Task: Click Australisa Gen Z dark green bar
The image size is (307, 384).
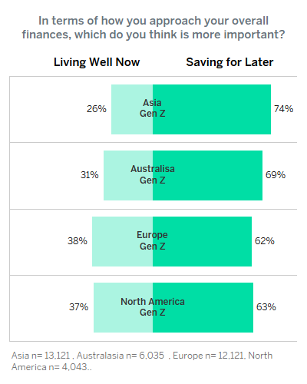Action: point(207,175)
